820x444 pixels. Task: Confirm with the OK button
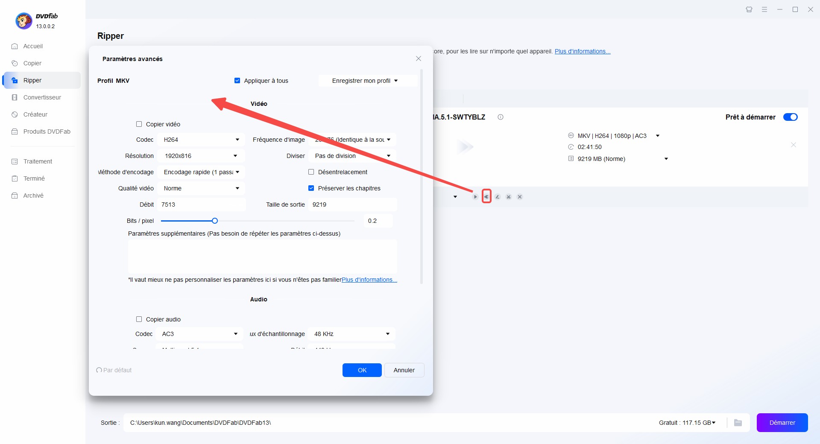coord(362,370)
